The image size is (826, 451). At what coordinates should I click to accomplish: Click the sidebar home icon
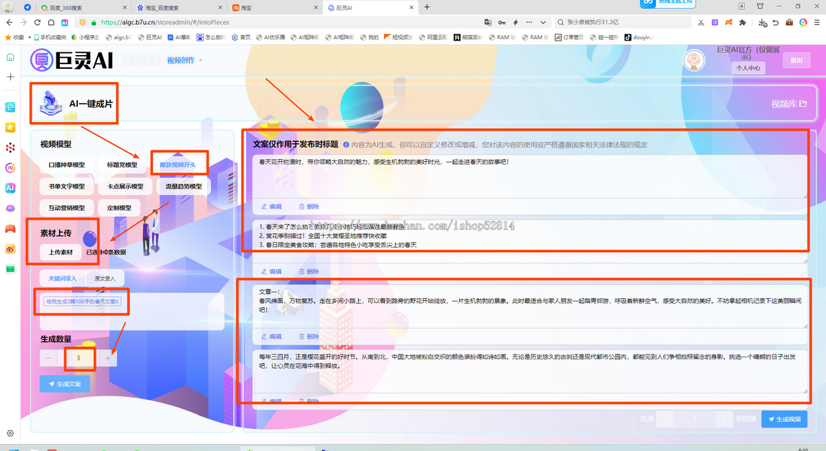10,56
